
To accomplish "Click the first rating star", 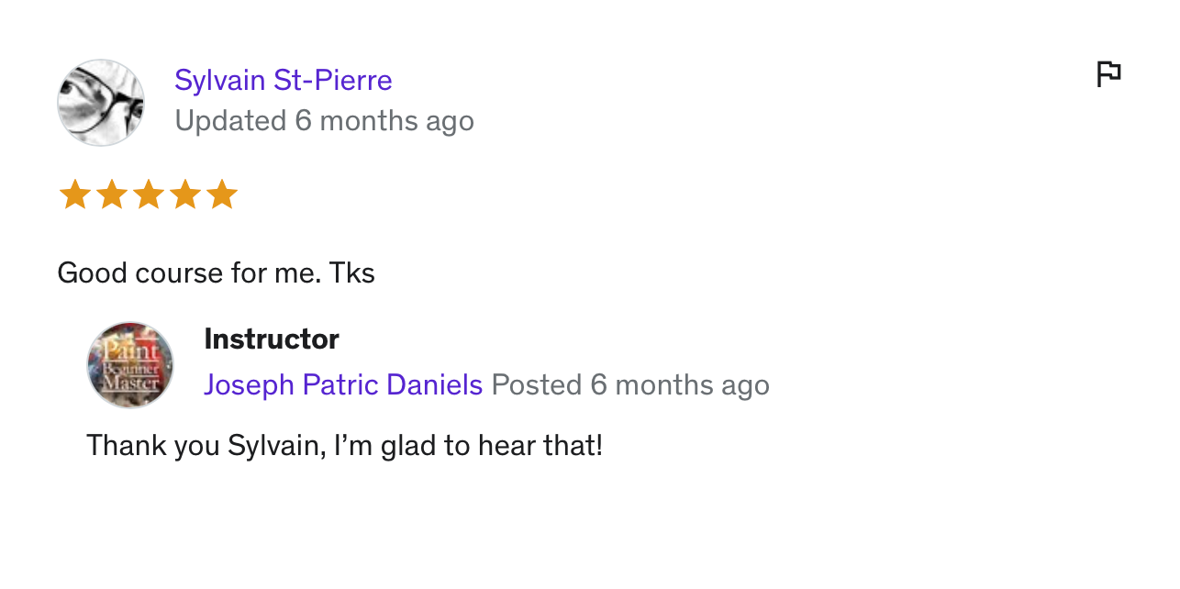I will coord(74,194).
